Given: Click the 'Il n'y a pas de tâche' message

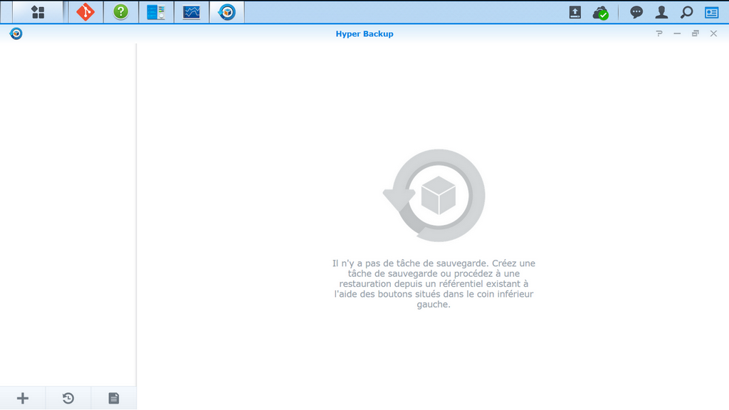Looking at the screenshot, I should click(434, 283).
